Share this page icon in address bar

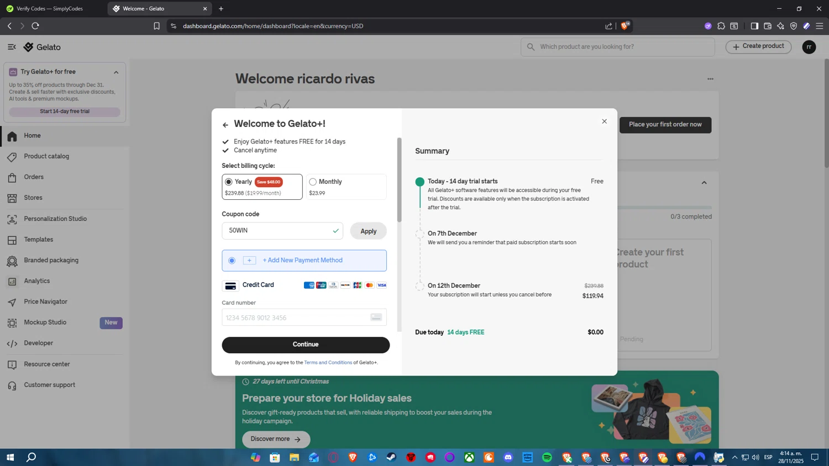tap(608, 26)
